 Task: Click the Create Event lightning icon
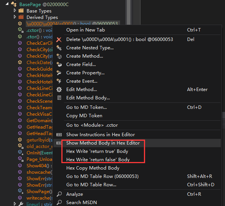pos(59,81)
